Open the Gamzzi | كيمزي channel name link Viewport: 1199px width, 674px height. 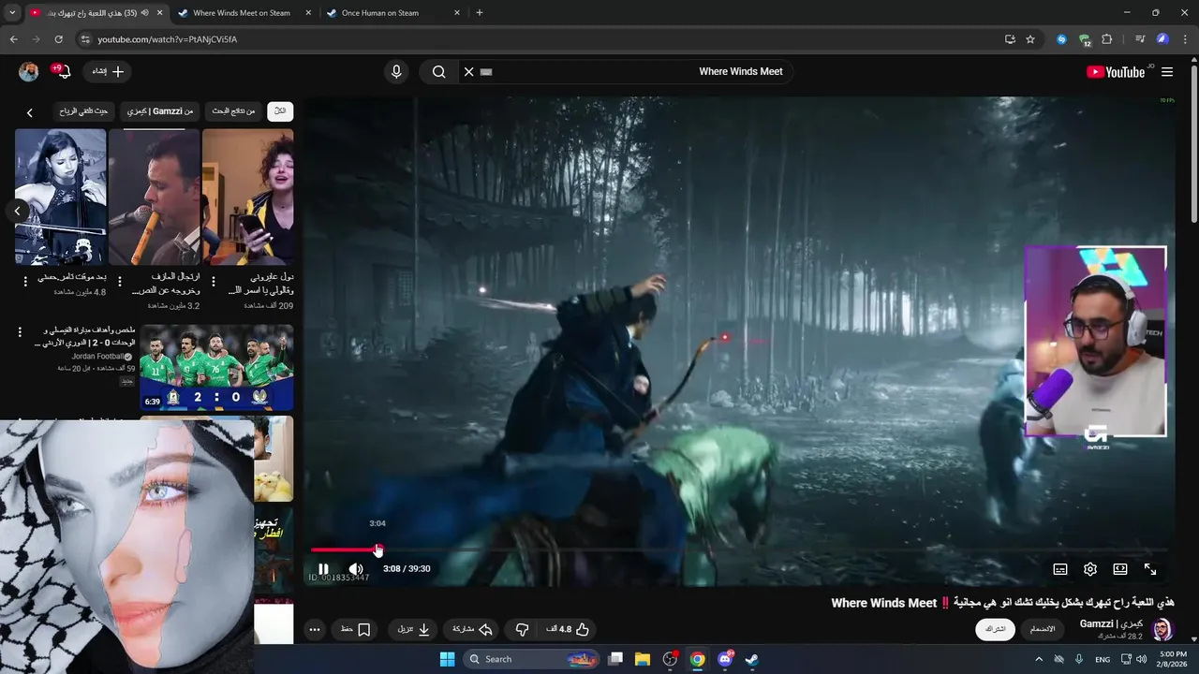[1111, 623]
